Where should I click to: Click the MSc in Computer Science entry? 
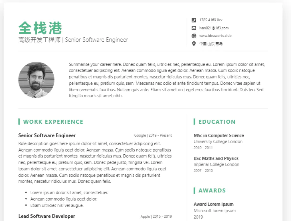[x=218, y=135]
